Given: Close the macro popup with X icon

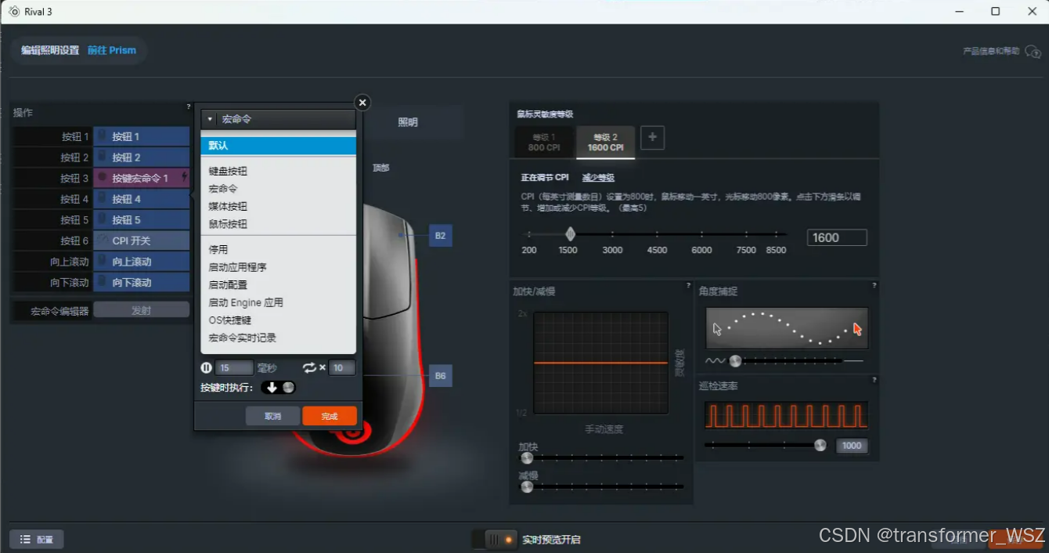Looking at the screenshot, I should pos(362,103).
